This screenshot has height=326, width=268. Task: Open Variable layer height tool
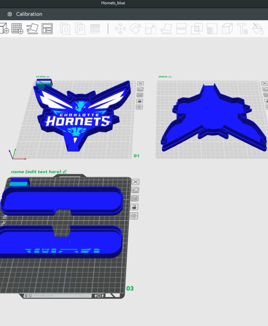[x=95, y=28]
